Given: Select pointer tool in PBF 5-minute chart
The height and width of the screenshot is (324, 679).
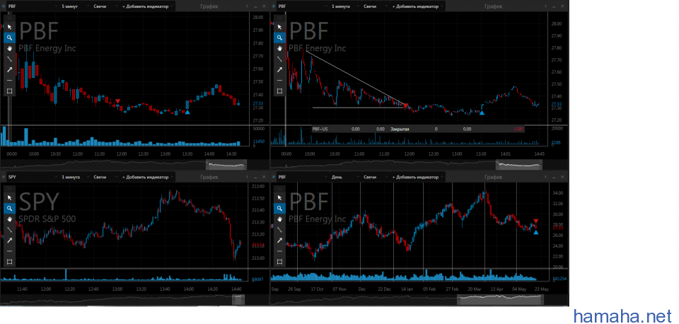Looking at the screenshot, I should point(9,27).
